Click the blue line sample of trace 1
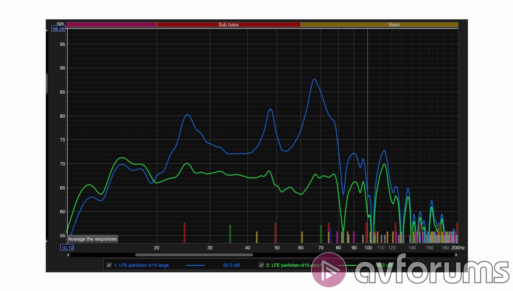The image size is (513, 291). tap(195, 265)
